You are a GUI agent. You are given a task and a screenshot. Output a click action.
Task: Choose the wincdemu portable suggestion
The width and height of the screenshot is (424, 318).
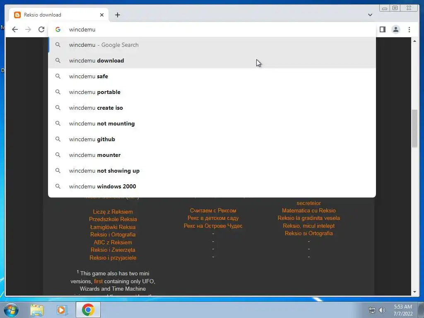[x=212, y=92]
